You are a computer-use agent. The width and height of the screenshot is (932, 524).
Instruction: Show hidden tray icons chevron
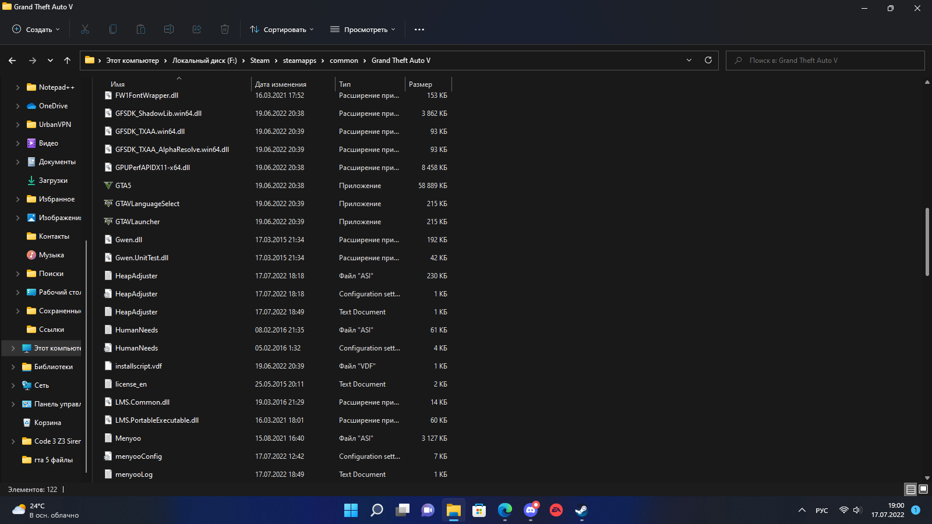pyautogui.click(x=802, y=511)
